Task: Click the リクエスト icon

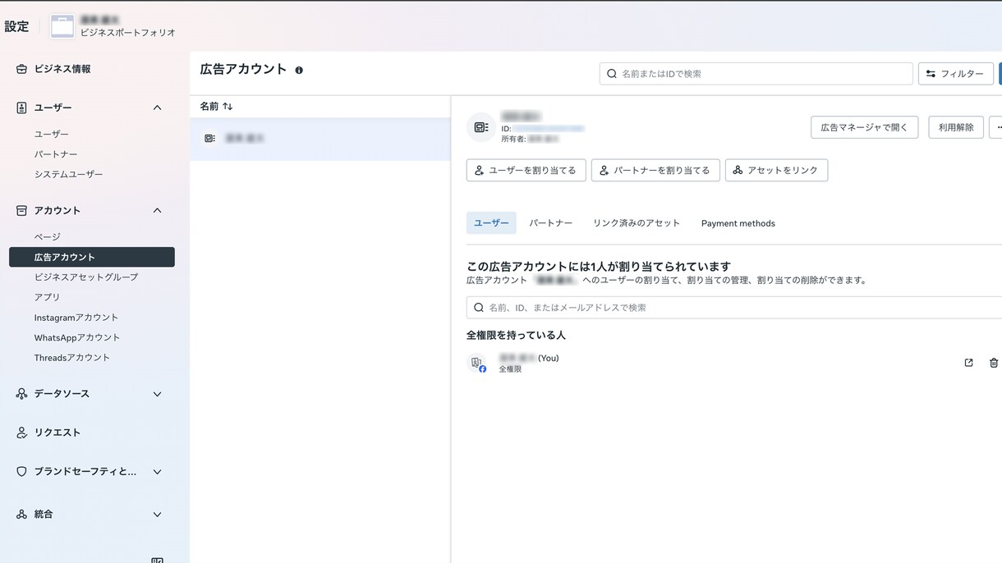Action: 21,433
